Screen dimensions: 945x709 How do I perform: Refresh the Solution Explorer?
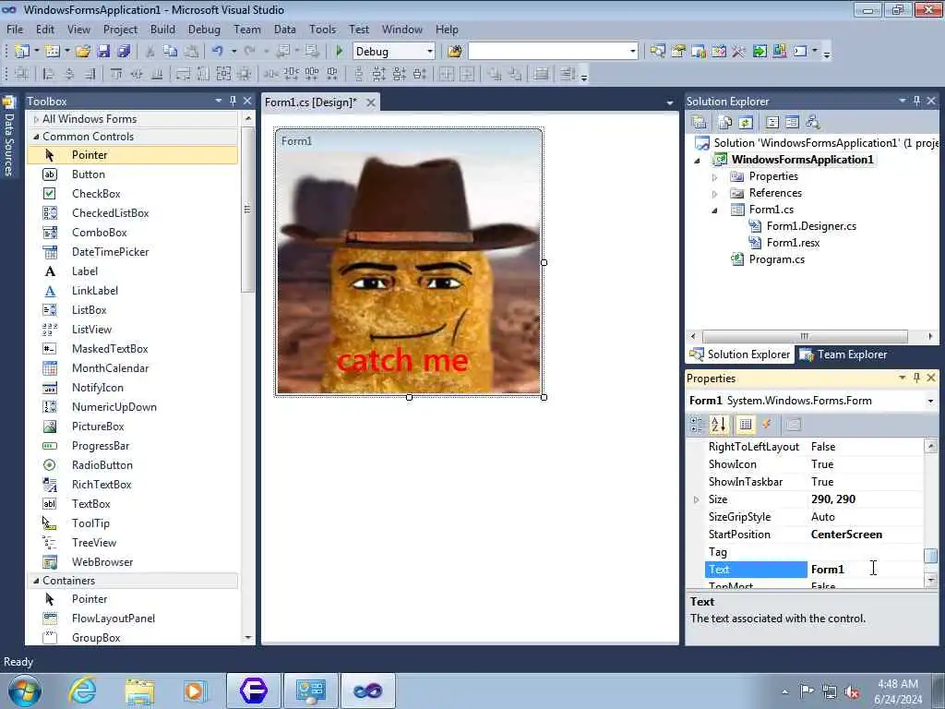coord(746,123)
